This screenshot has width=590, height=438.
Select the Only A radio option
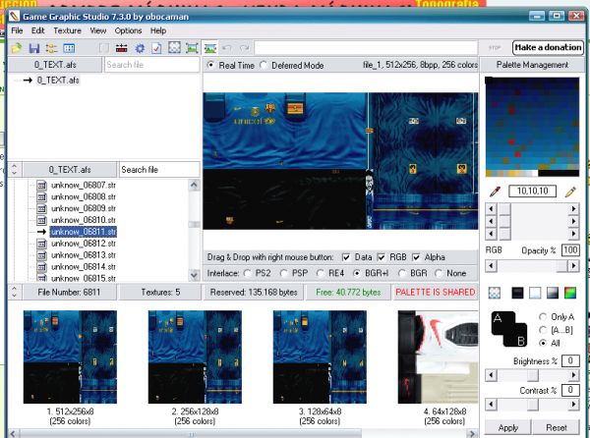(543, 317)
